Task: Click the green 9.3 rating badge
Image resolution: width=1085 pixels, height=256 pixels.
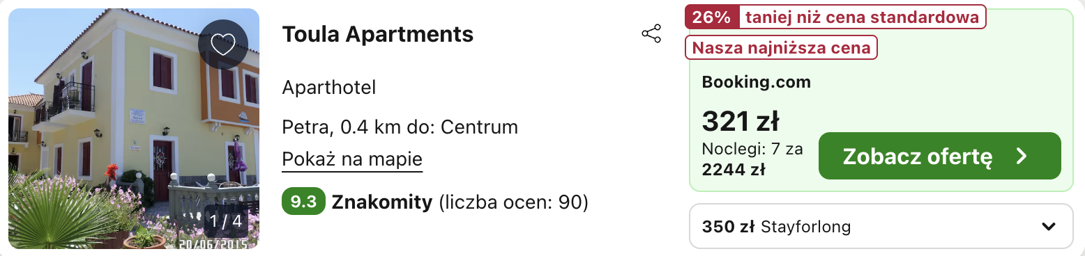Action: [x=303, y=202]
